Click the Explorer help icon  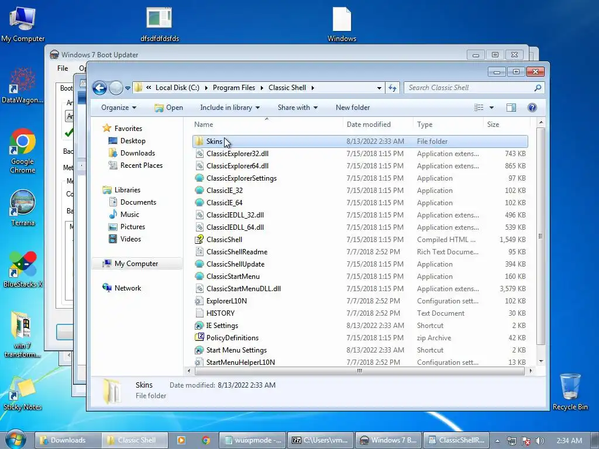[x=532, y=108]
